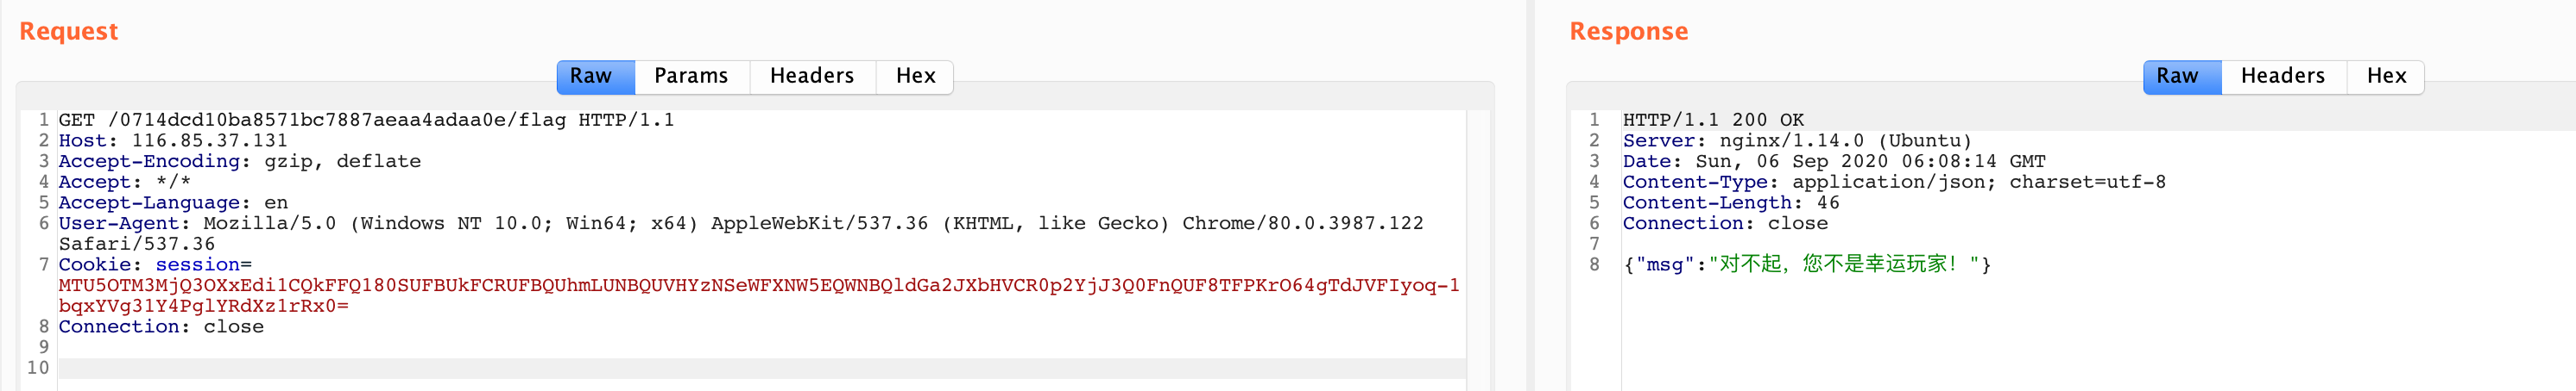2576x391 pixels.
Task: Click the Content-Type header in response
Action: coord(1893,183)
